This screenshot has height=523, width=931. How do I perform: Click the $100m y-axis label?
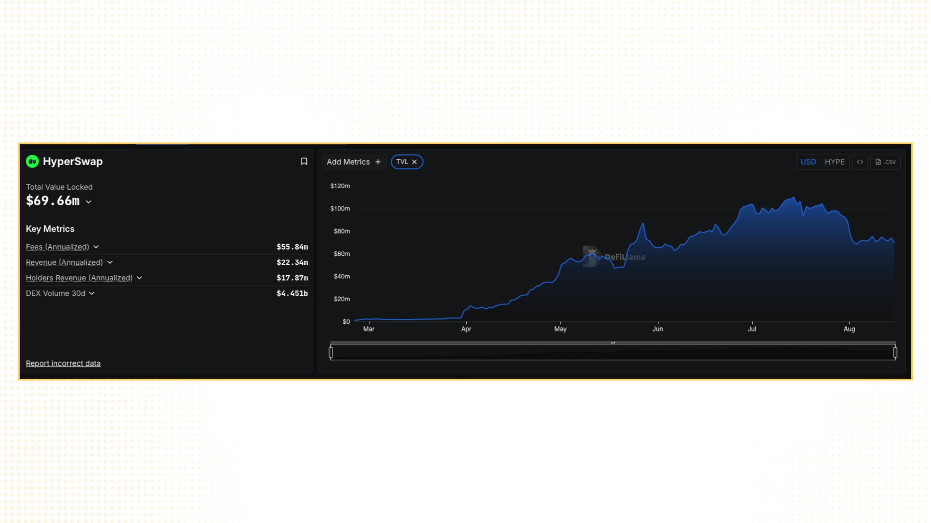(340, 208)
